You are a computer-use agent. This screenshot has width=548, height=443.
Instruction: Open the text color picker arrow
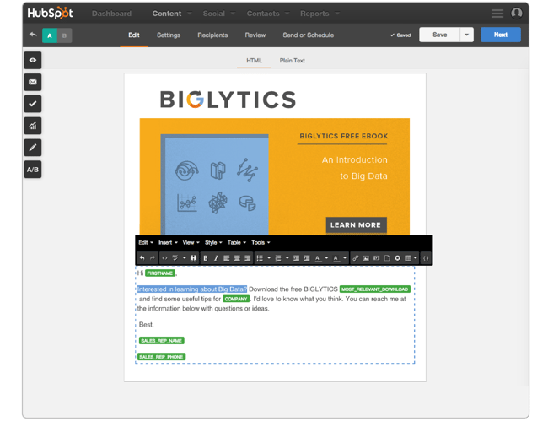point(326,258)
